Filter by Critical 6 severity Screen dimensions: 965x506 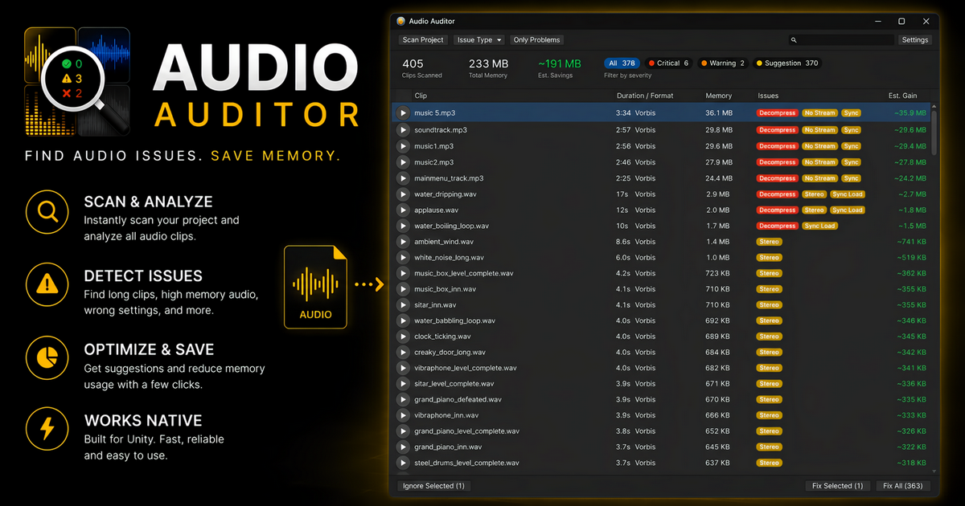[x=668, y=63]
